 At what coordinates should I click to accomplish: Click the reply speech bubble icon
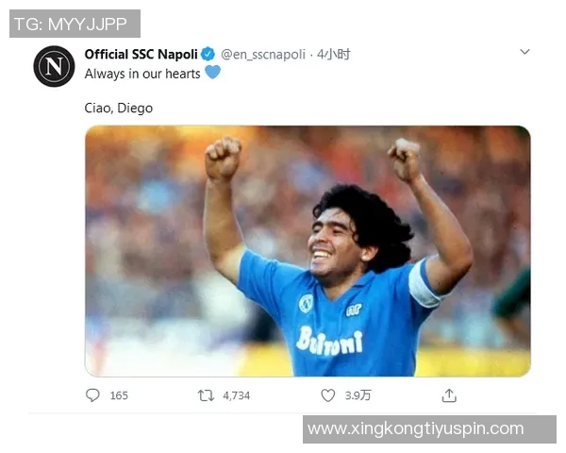pyautogui.click(x=92, y=394)
